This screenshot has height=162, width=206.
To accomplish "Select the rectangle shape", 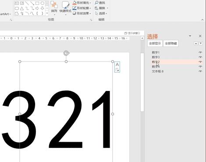I will [x=37, y=3].
